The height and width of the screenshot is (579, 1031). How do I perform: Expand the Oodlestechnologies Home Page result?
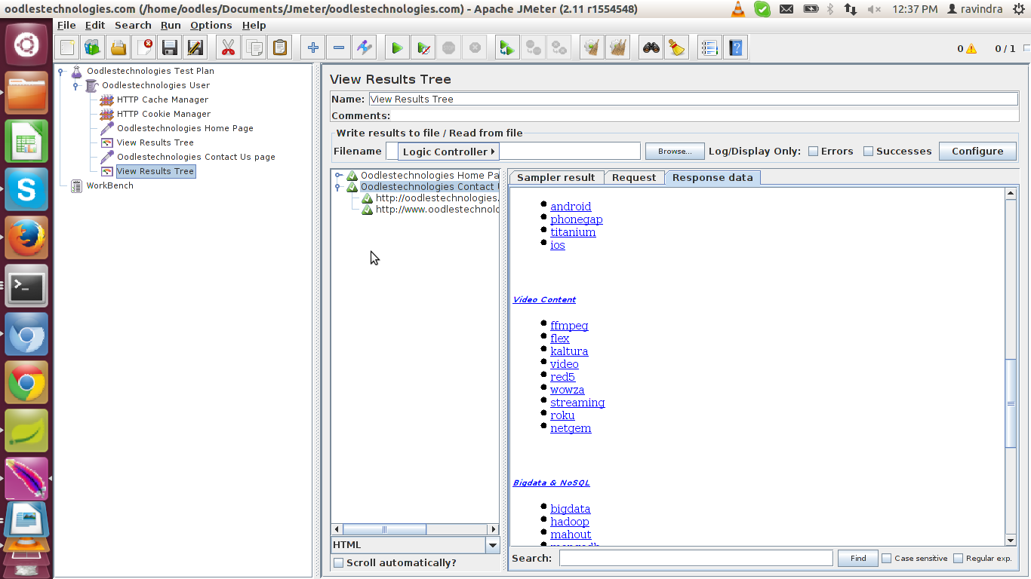(339, 176)
